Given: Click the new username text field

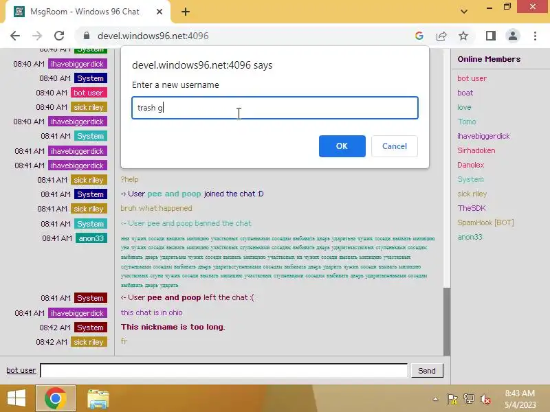Looking at the screenshot, I should [x=275, y=108].
